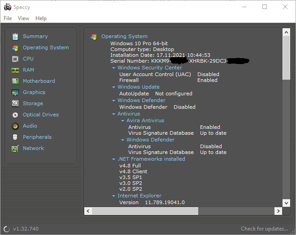The height and width of the screenshot is (235, 296).
Task: Click the vertical scrollbar thumb
Action: 286,58
